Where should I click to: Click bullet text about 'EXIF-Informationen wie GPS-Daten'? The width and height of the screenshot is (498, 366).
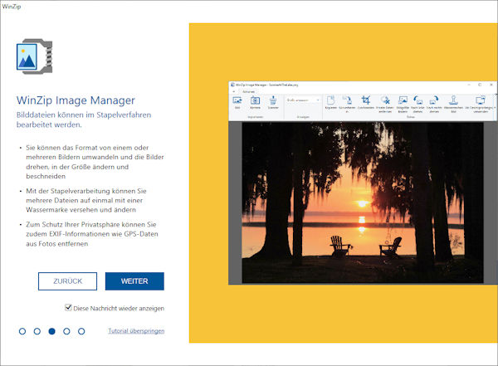pos(92,234)
